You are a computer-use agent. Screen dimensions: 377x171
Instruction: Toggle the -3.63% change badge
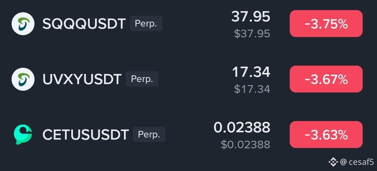click(x=326, y=134)
